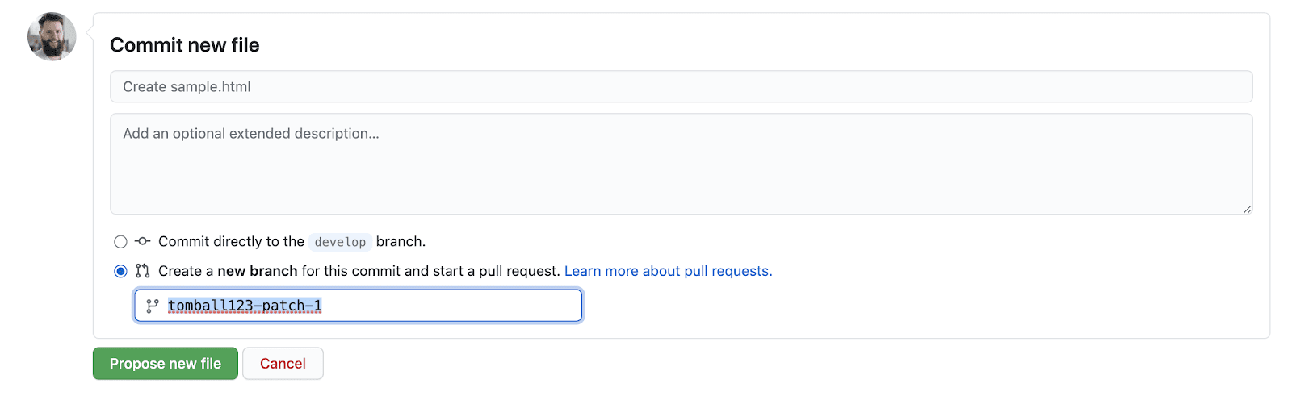Click the "for this commit and start a pull request" text
The width and height of the screenshot is (1292, 400).
(430, 271)
